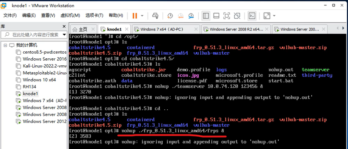
Task: Switch to Unity mode
Action: (237, 16)
